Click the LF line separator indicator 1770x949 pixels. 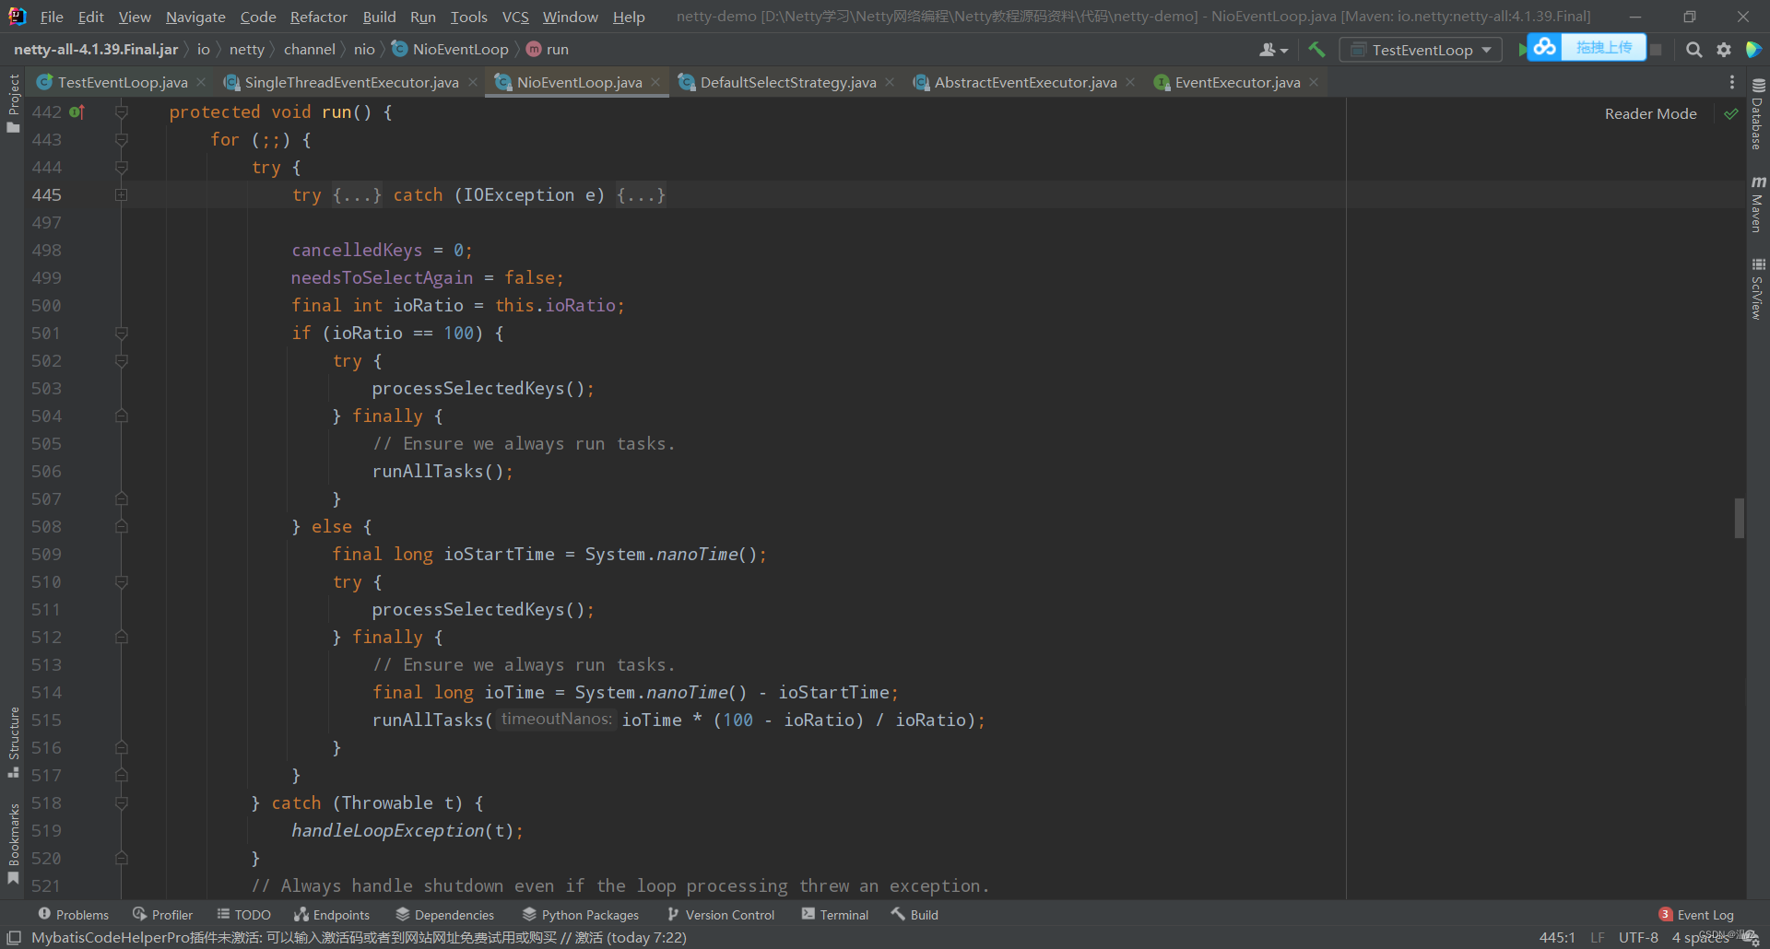pos(1598,937)
